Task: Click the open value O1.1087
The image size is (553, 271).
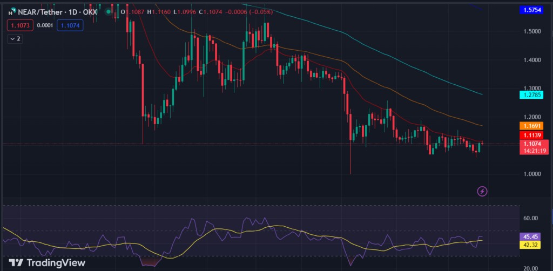Action: click(x=133, y=12)
